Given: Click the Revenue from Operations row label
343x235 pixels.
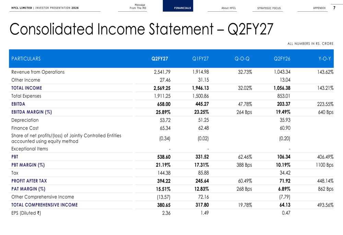Looking at the screenshot, I should click(x=38, y=72).
